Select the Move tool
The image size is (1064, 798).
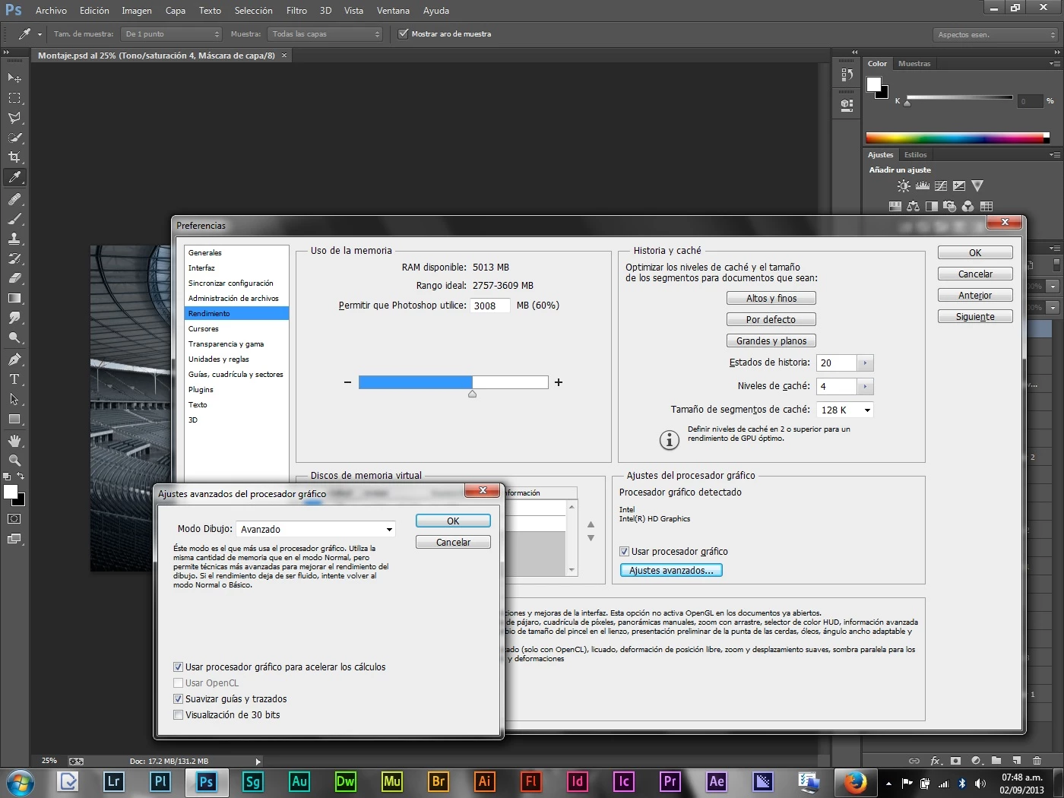(14, 78)
